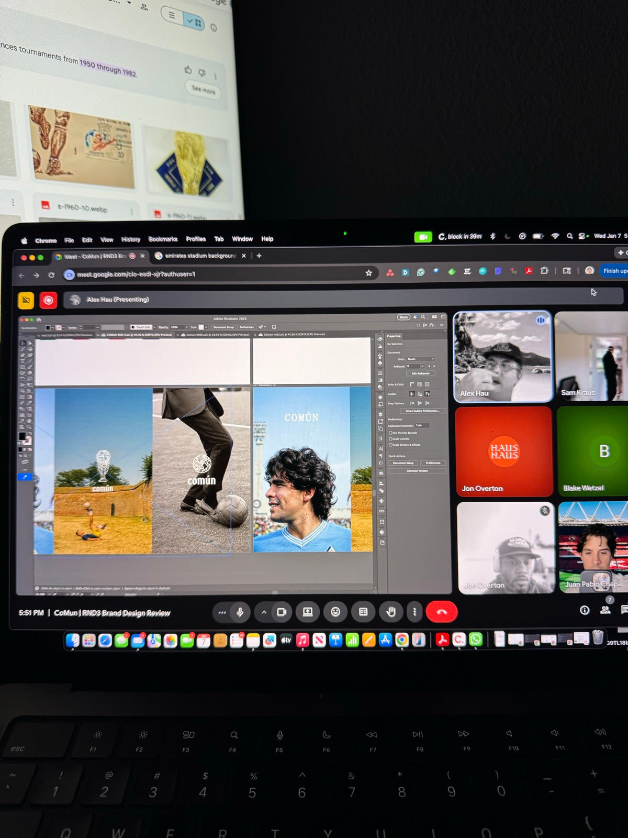Image resolution: width=628 pixels, height=838 pixels.
Task: Open the View menu in menu bar
Action: tap(107, 240)
